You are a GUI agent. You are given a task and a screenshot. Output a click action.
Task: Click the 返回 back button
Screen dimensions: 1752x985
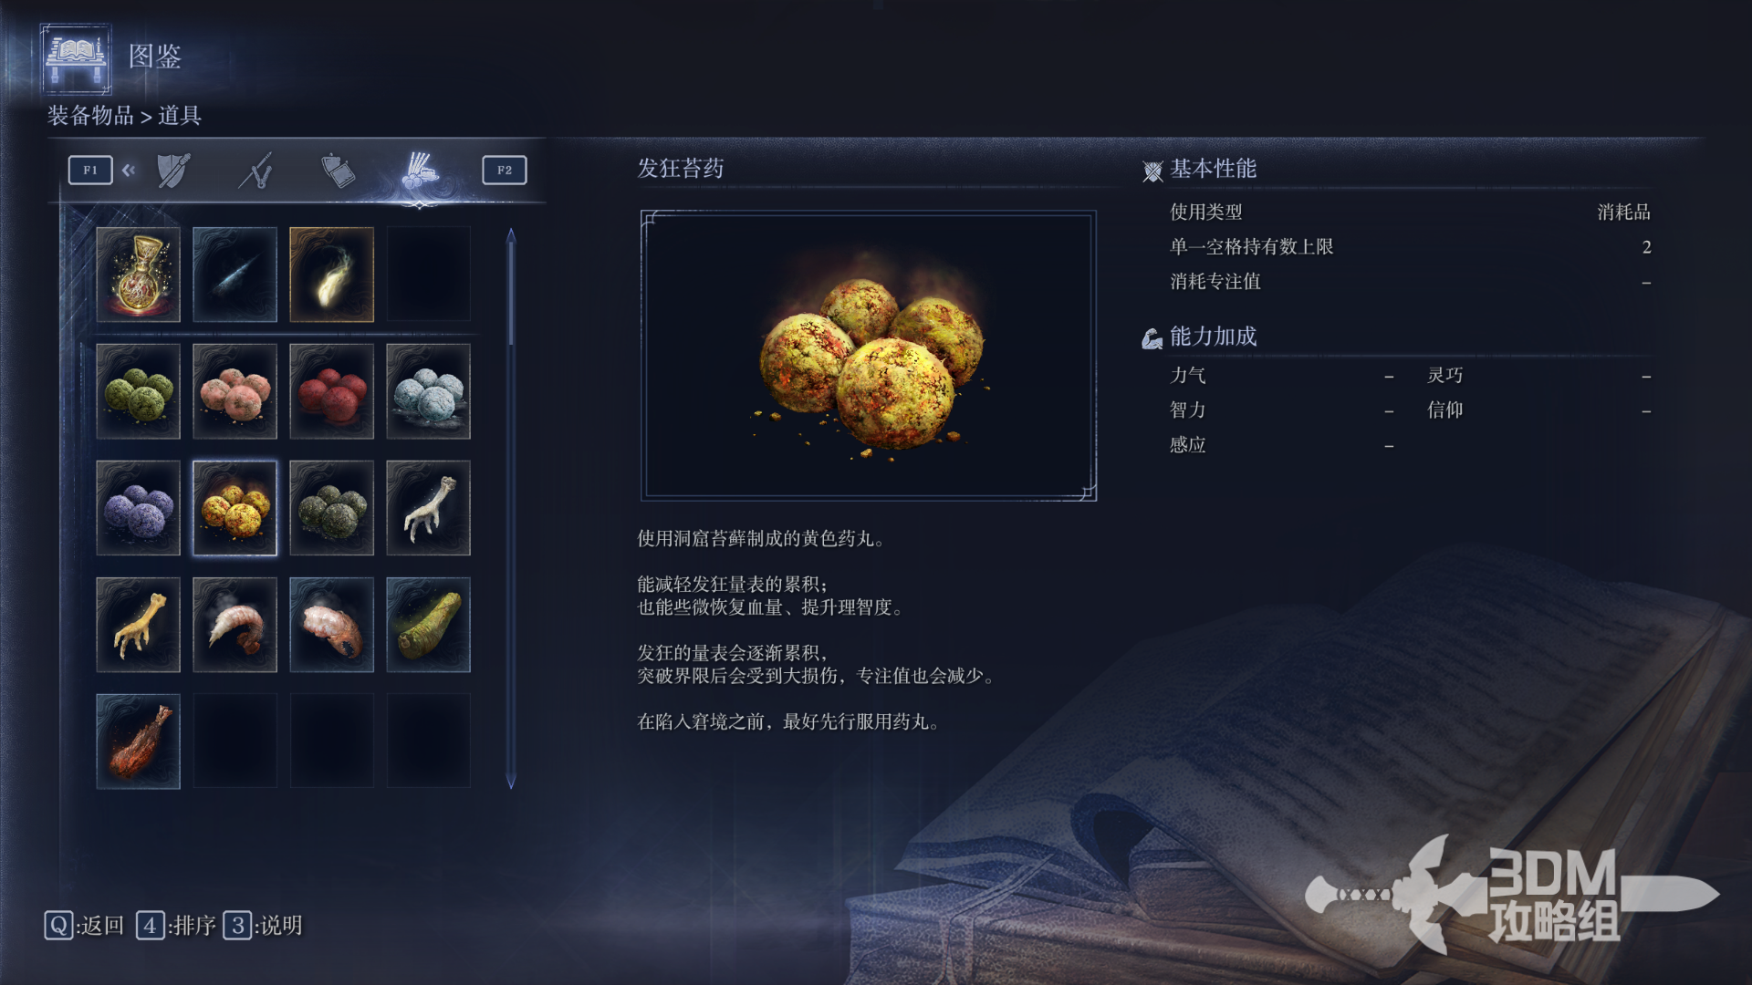tap(84, 926)
